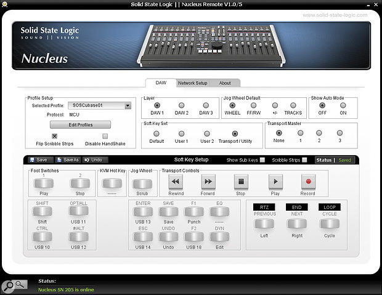Click the Saved status indicator
Viewport: 382px width, 295px height.
click(345, 160)
